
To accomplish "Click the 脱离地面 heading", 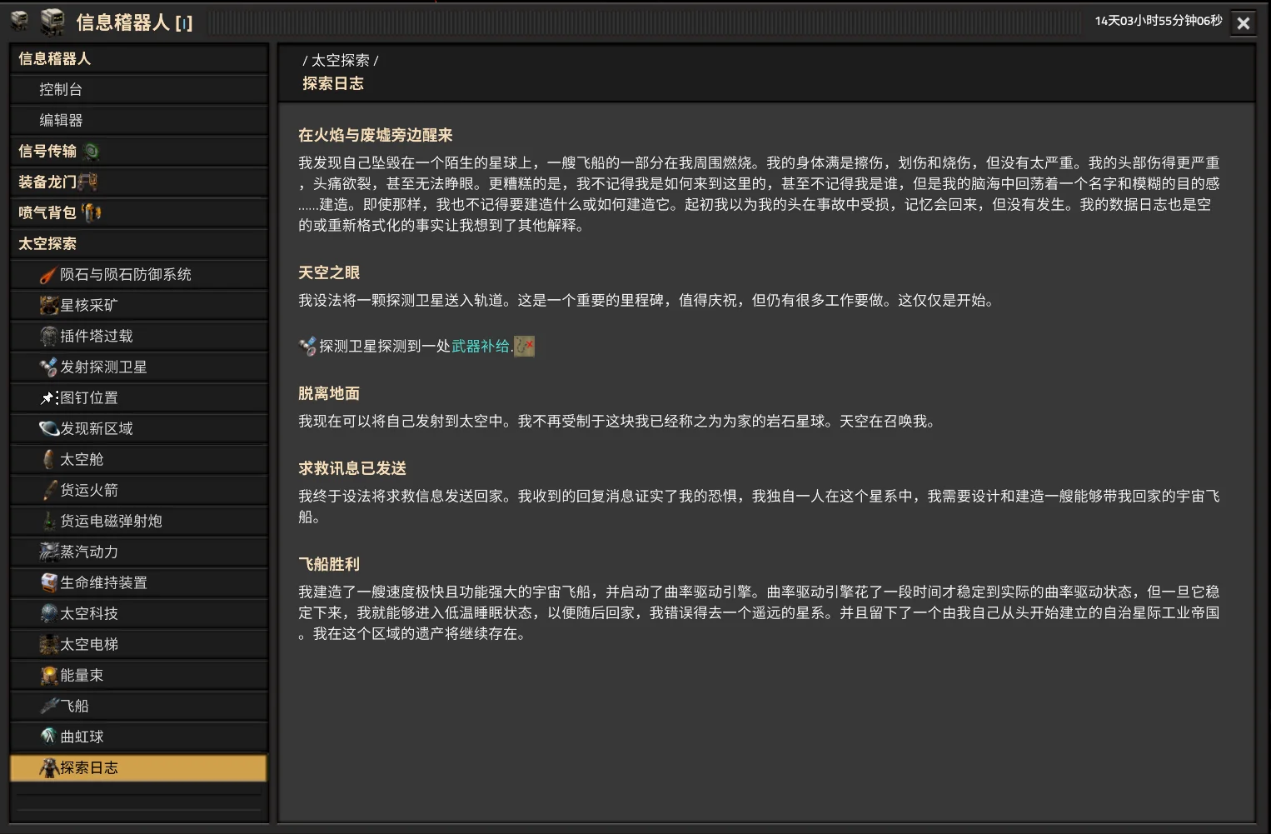I will (x=329, y=393).
